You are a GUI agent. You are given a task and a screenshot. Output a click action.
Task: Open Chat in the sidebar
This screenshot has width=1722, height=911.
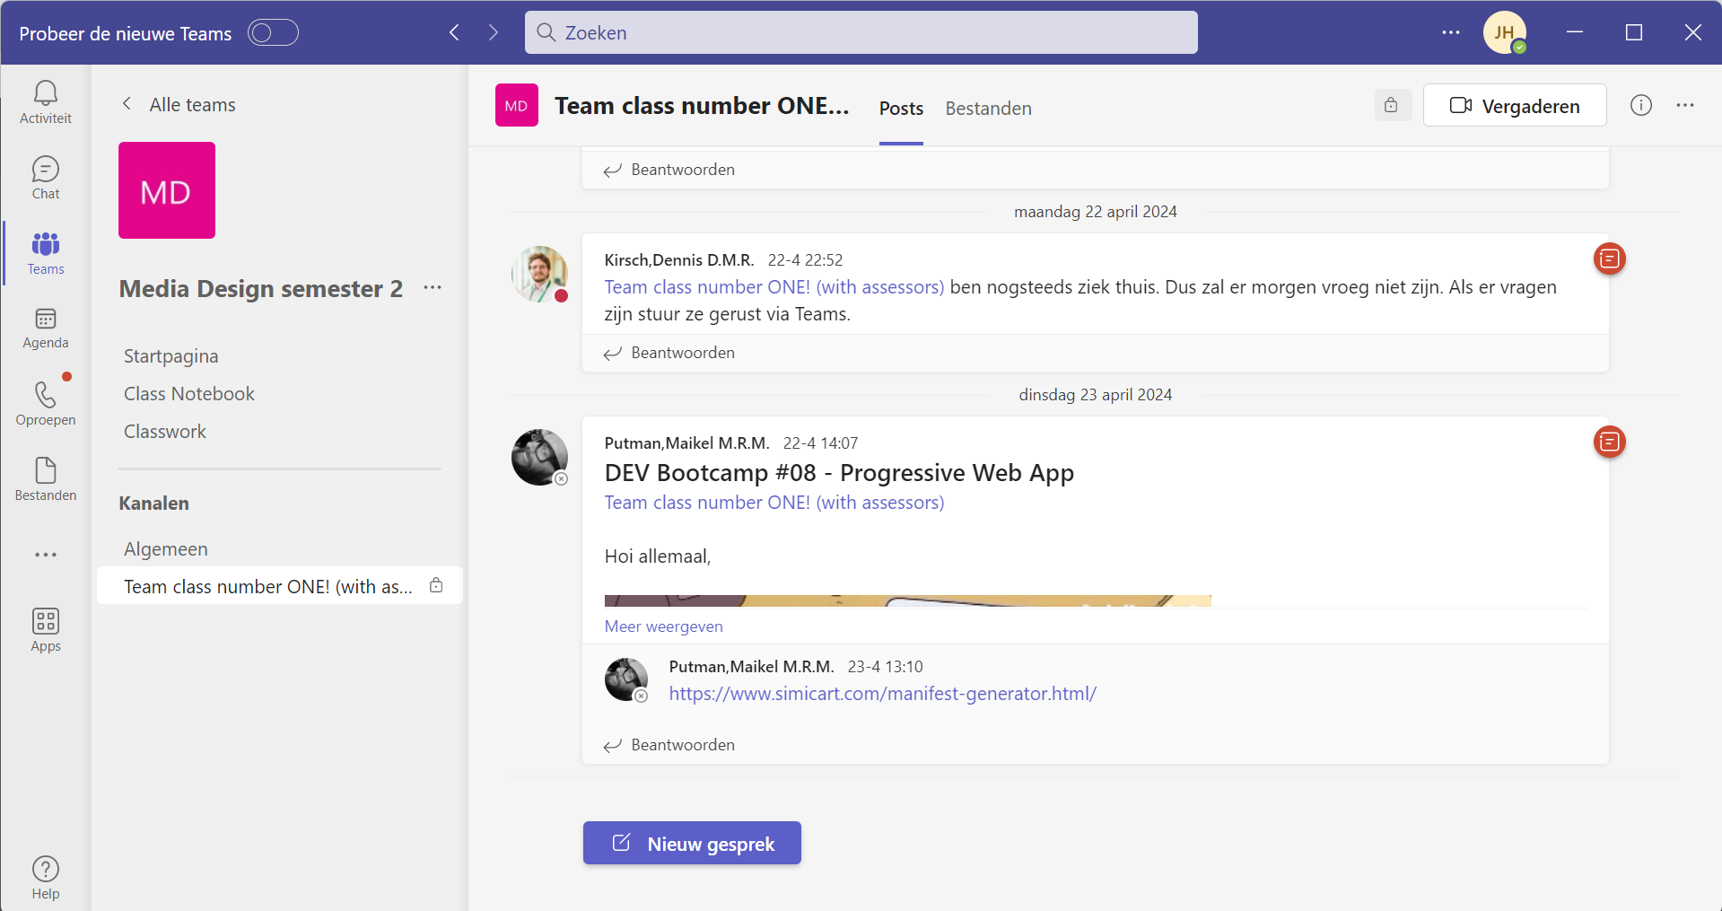coord(46,178)
